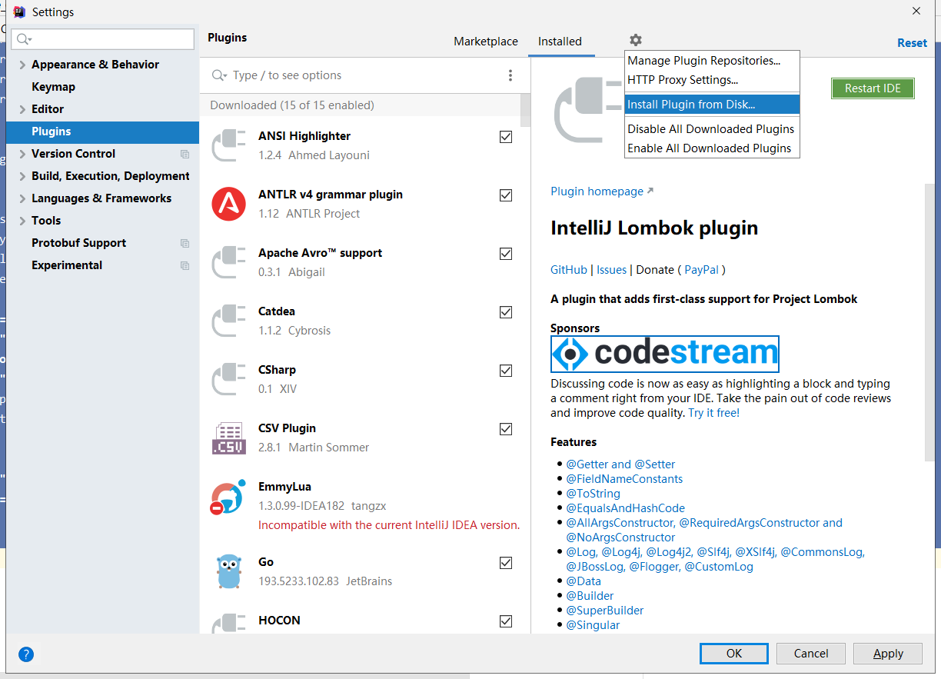Uncheck the Catdea plugin checkbox

(x=506, y=312)
